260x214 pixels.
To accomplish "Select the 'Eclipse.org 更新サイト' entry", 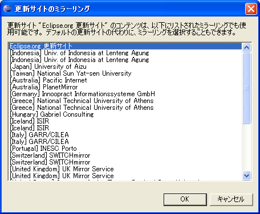I will pyautogui.click(x=125, y=46).
